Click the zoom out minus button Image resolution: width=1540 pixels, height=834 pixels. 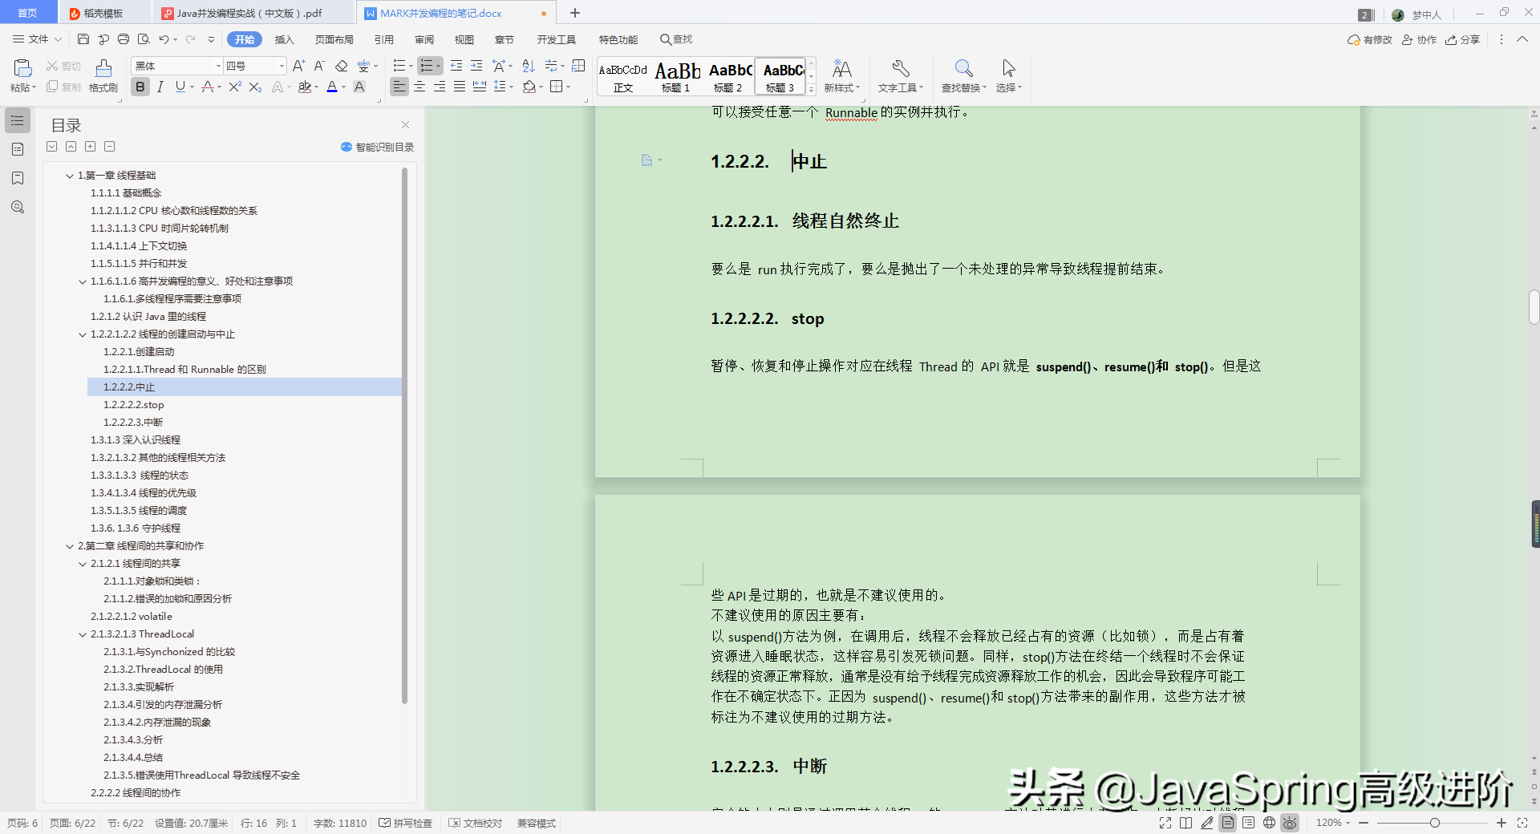(1364, 823)
